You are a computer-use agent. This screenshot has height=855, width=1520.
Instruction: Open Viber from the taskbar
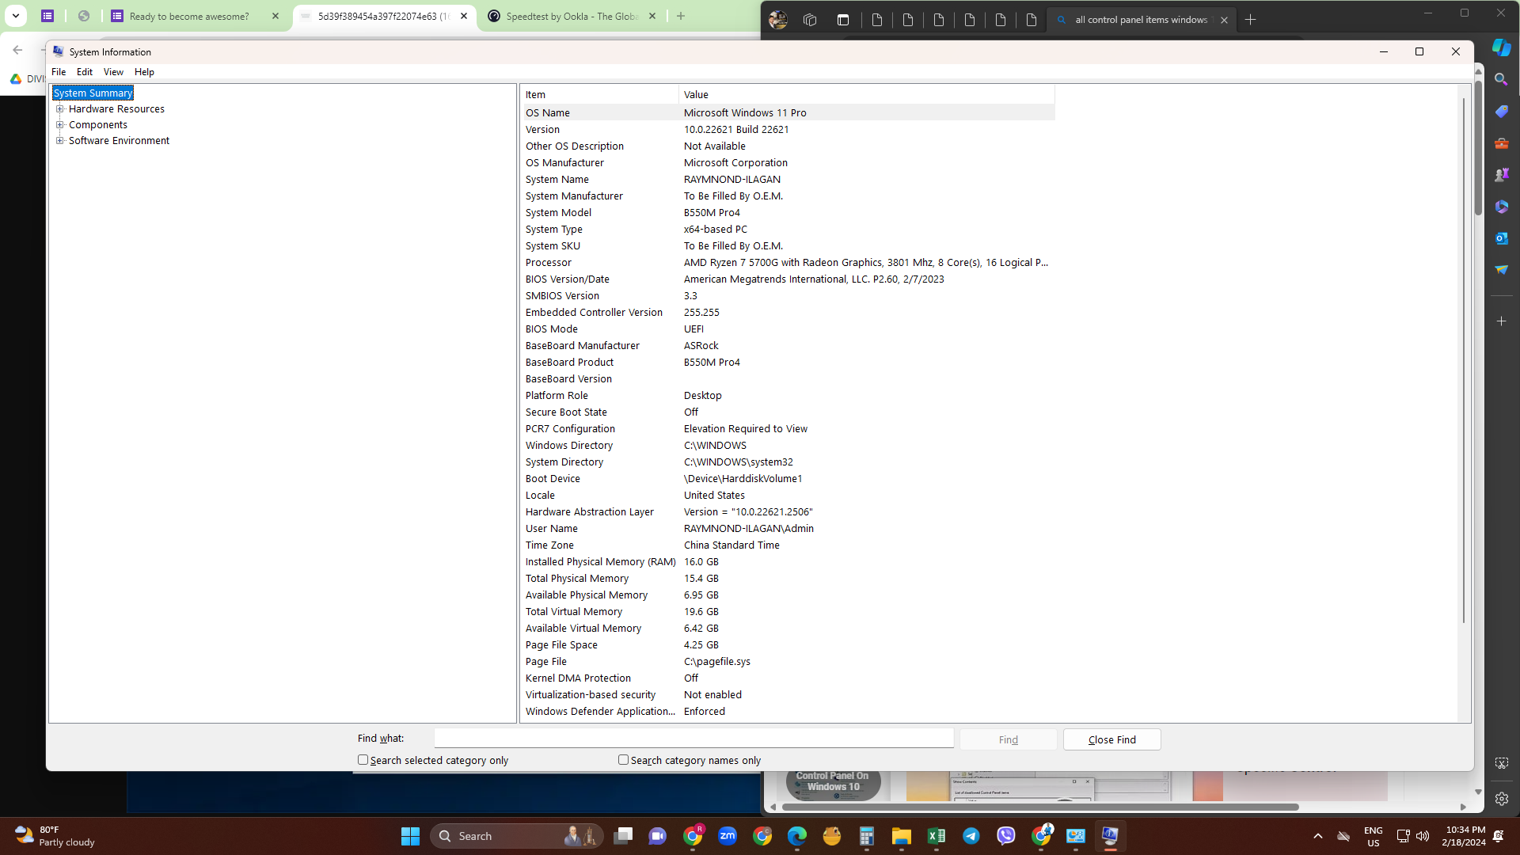click(x=1006, y=836)
